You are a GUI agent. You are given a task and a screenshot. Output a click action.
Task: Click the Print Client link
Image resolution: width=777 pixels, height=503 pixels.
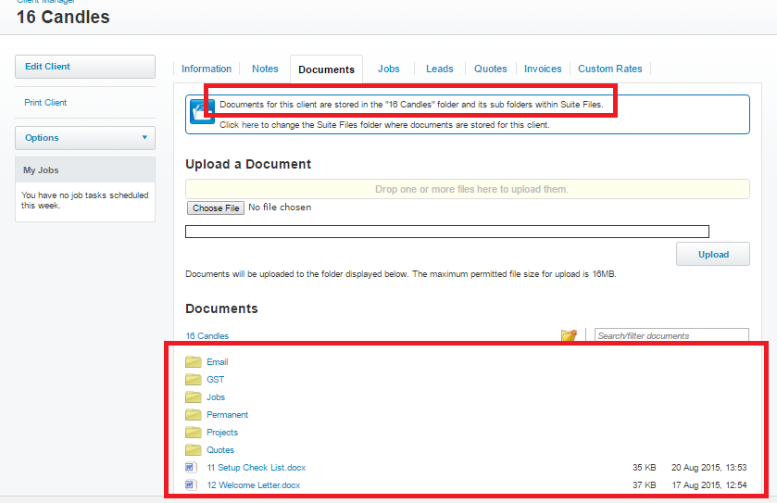[x=45, y=103]
